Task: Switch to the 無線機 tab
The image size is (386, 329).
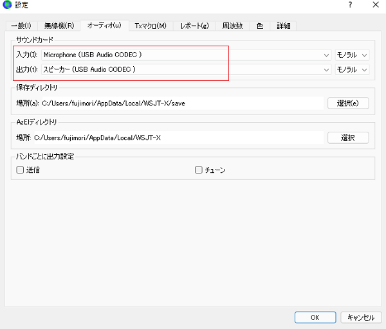Action: click(x=59, y=26)
